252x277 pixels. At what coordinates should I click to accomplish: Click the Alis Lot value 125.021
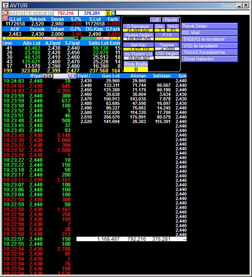31,62
